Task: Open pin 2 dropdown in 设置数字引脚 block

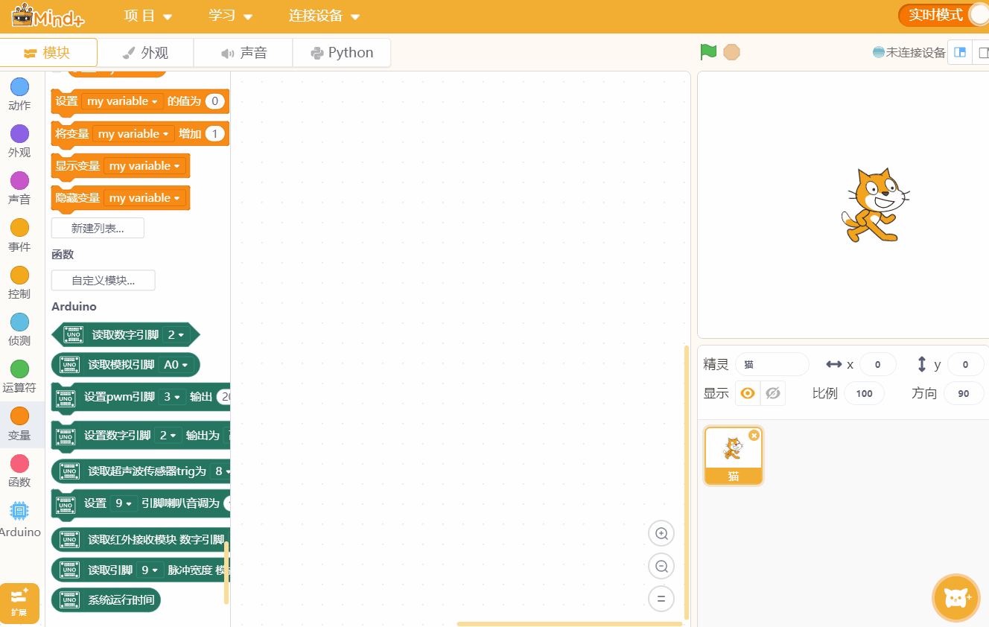Action: [x=168, y=435]
